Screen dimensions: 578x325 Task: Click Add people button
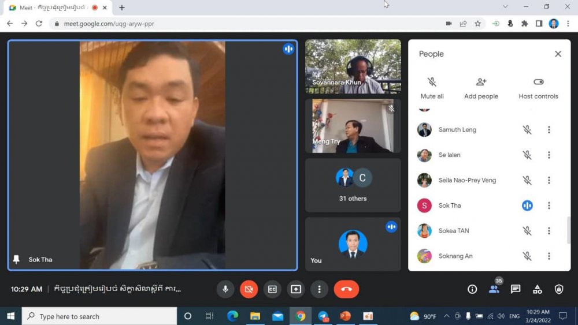coord(481,88)
